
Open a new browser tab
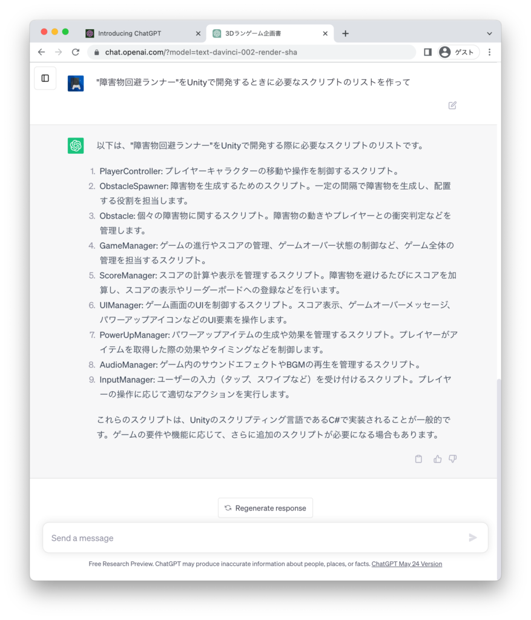tap(345, 34)
